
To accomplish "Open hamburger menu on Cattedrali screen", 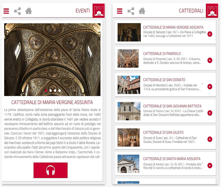I will (120, 11).
